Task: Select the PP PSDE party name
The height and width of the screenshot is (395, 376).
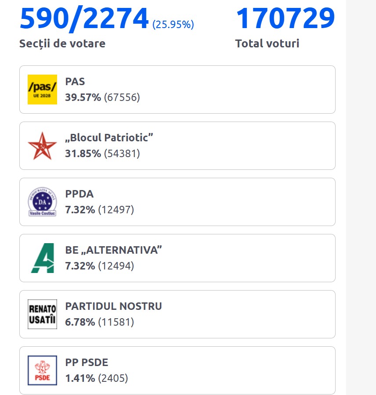Action: tap(87, 363)
